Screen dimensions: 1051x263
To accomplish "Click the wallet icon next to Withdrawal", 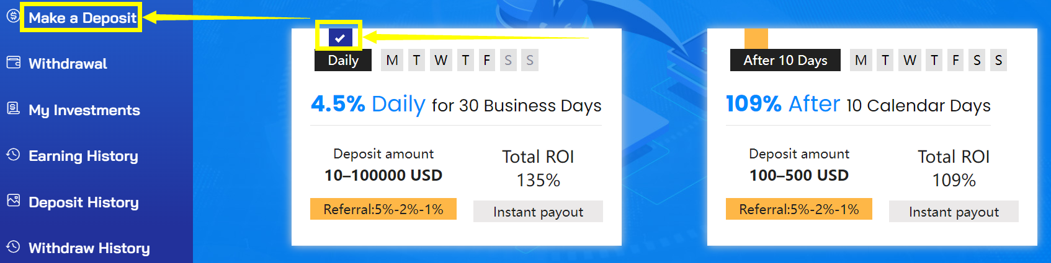I will click(x=13, y=63).
